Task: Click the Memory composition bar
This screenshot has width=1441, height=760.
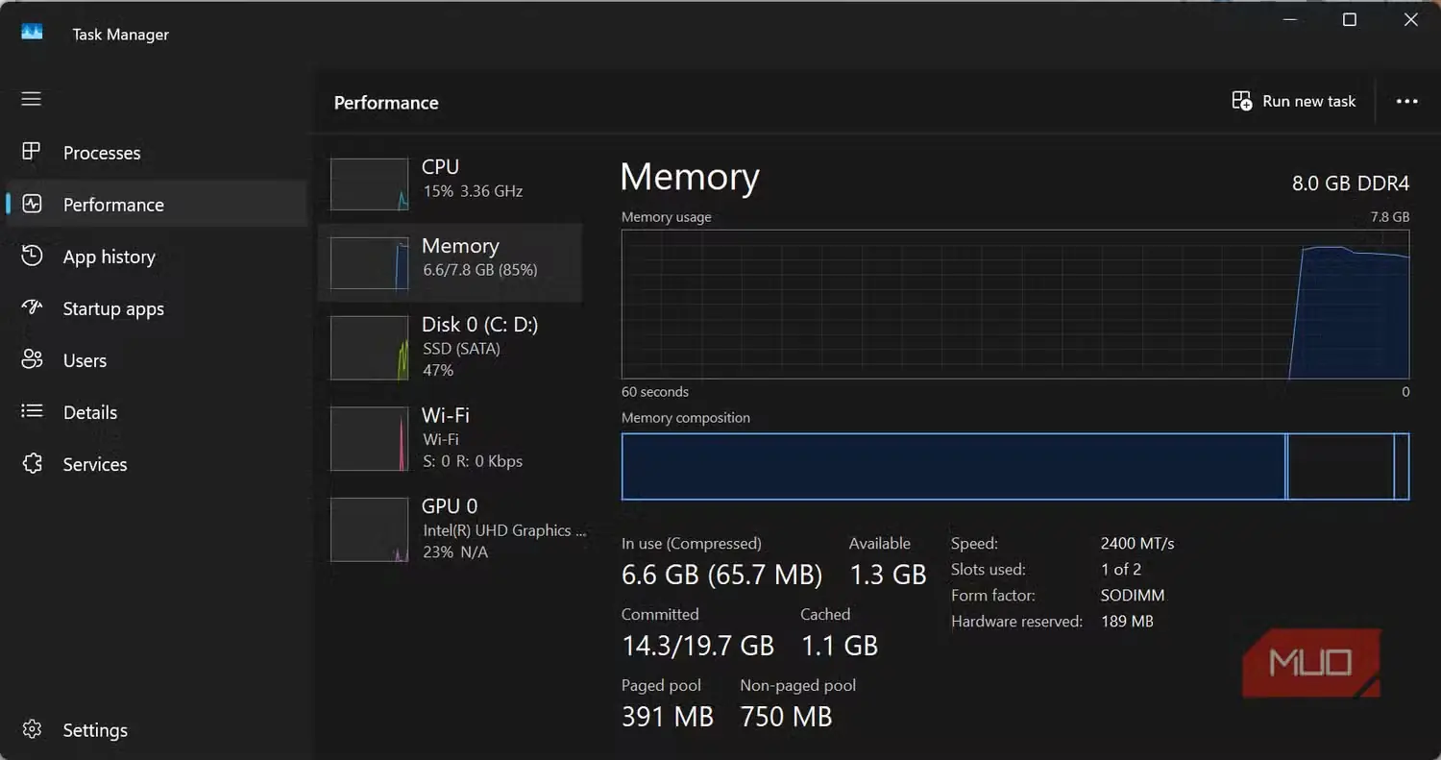Action: (1015, 467)
